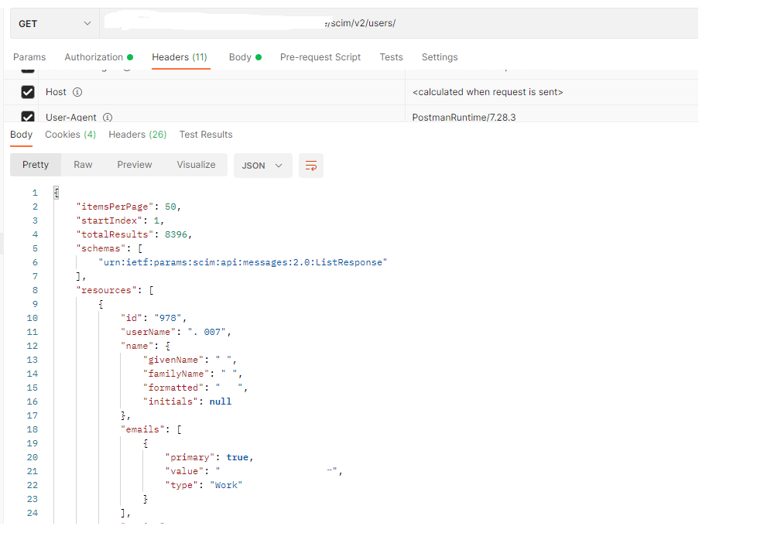Viewport: 757px width, 550px height.
Task: Switch response view to Raw
Action: pos(83,165)
